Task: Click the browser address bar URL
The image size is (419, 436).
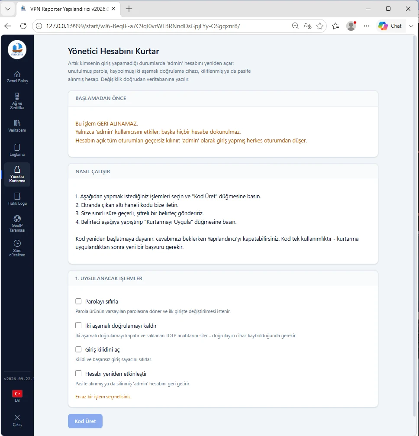Action: point(143,26)
